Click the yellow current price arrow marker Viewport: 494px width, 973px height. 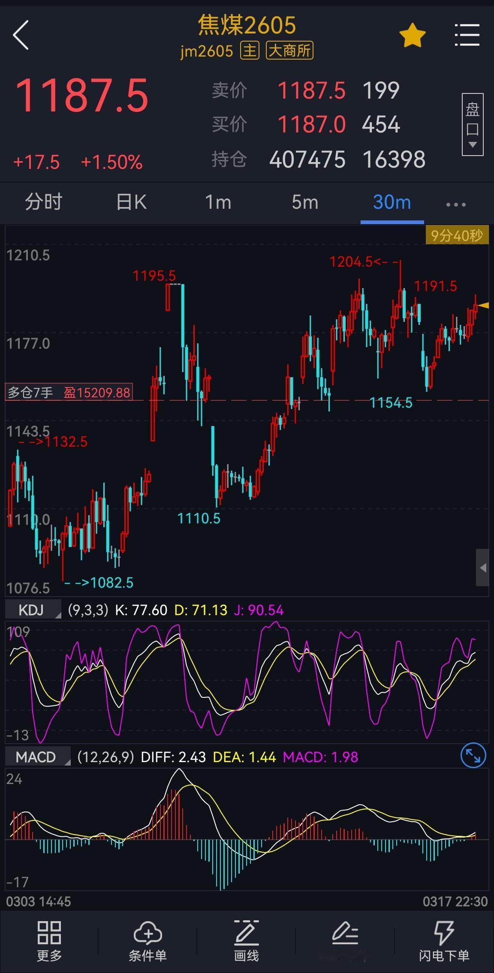click(x=483, y=305)
